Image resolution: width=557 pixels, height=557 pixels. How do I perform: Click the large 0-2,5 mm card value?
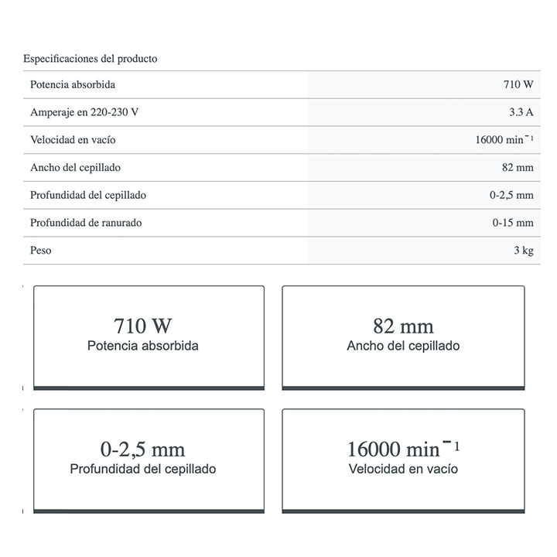pyautogui.click(x=143, y=449)
